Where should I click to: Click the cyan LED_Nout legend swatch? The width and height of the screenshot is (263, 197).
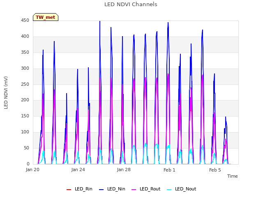point(169,190)
